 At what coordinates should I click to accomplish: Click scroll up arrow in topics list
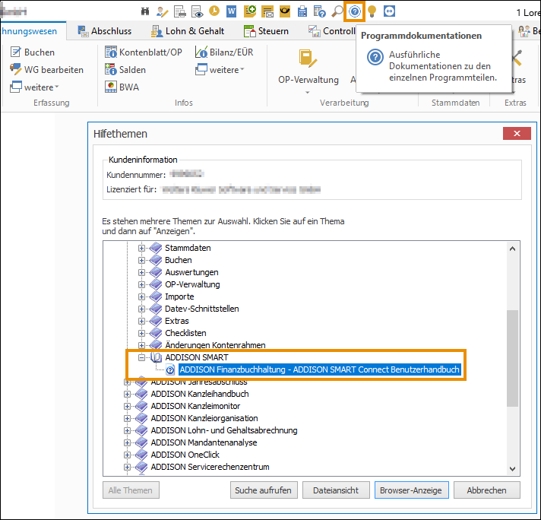512,249
